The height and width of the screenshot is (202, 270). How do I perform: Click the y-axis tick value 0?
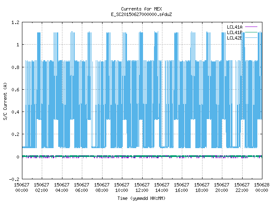click(x=18, y=157)
